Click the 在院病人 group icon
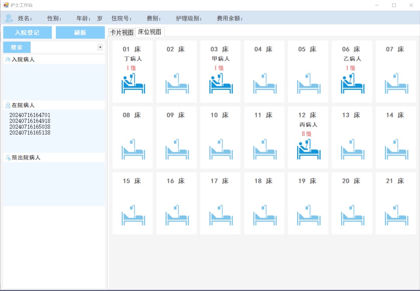The image size is (420, 291). [x=8, y=105]
